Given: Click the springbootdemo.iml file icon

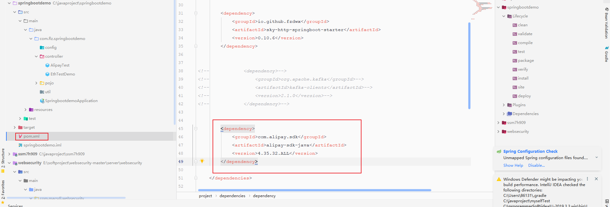Looking at the screenshot, I should (x=20, y=145).
